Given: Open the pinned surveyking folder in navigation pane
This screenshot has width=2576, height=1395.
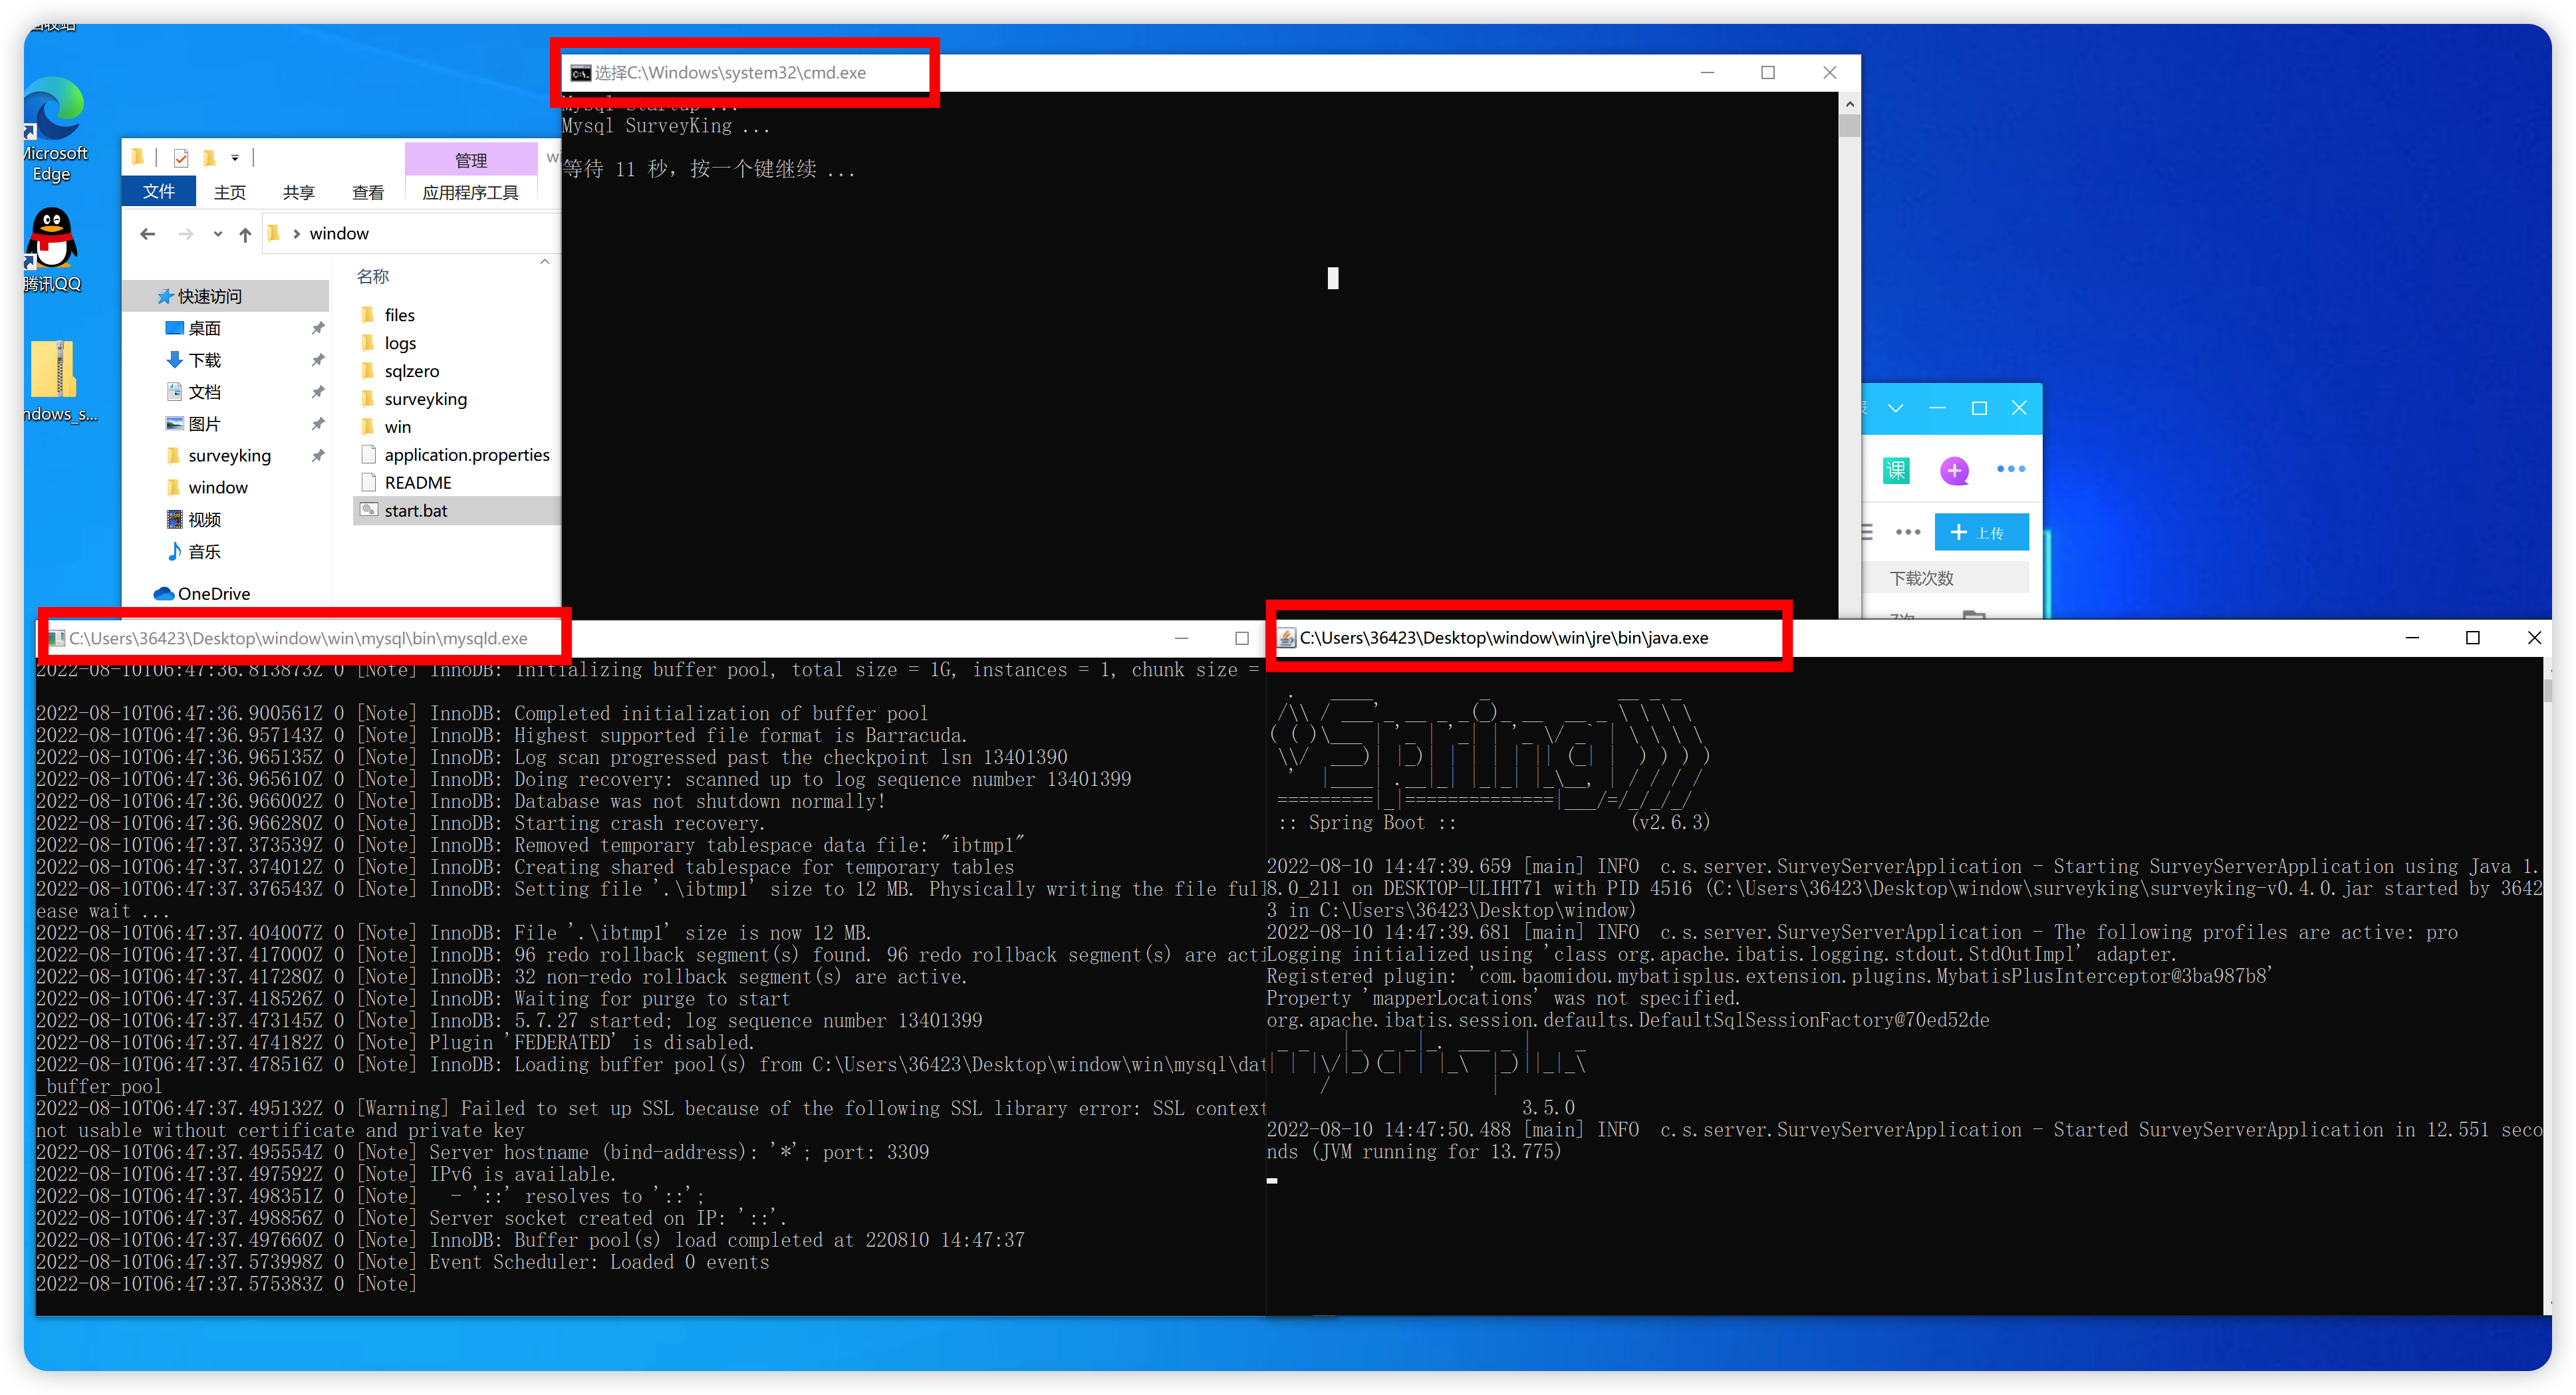Looking at the screenshot, I should click(x=229, y=456).
